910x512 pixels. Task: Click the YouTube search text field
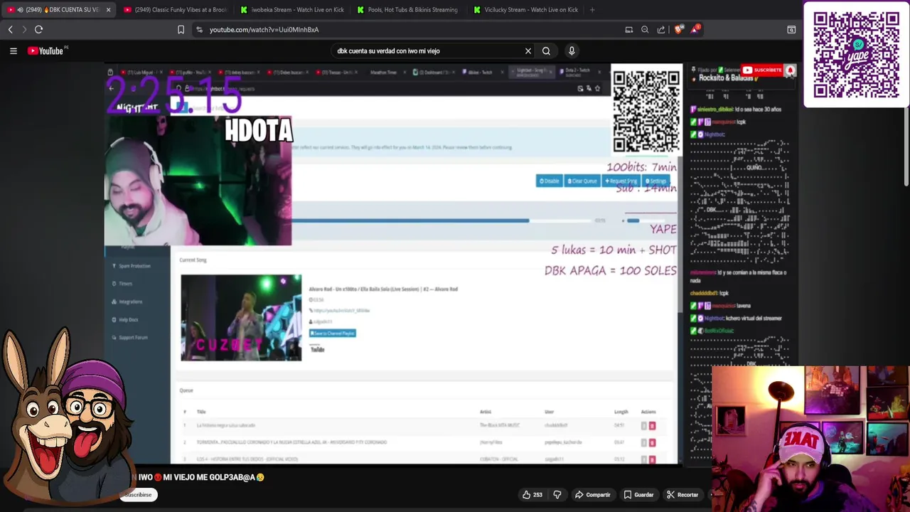[427, 50]
